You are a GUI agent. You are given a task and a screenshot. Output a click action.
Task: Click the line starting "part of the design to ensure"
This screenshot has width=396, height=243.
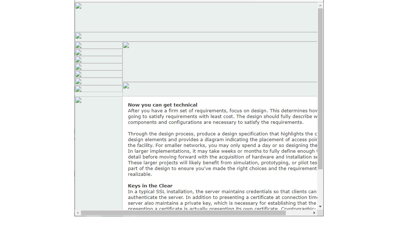pyautogui.click(x=223, y=169)
